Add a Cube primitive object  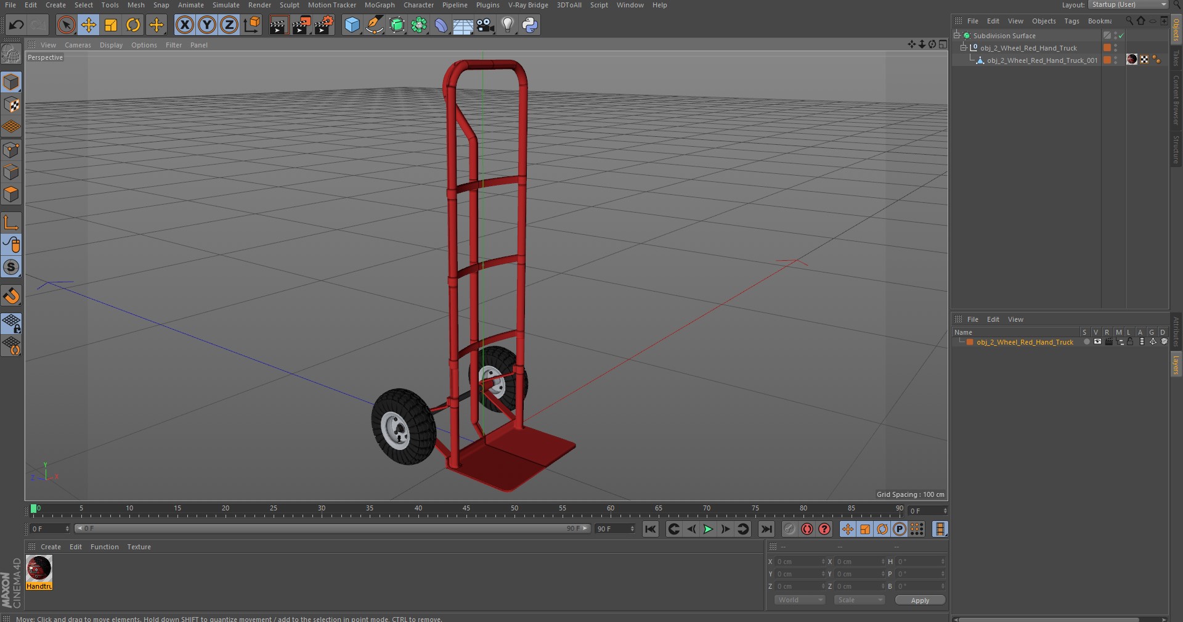352,25
